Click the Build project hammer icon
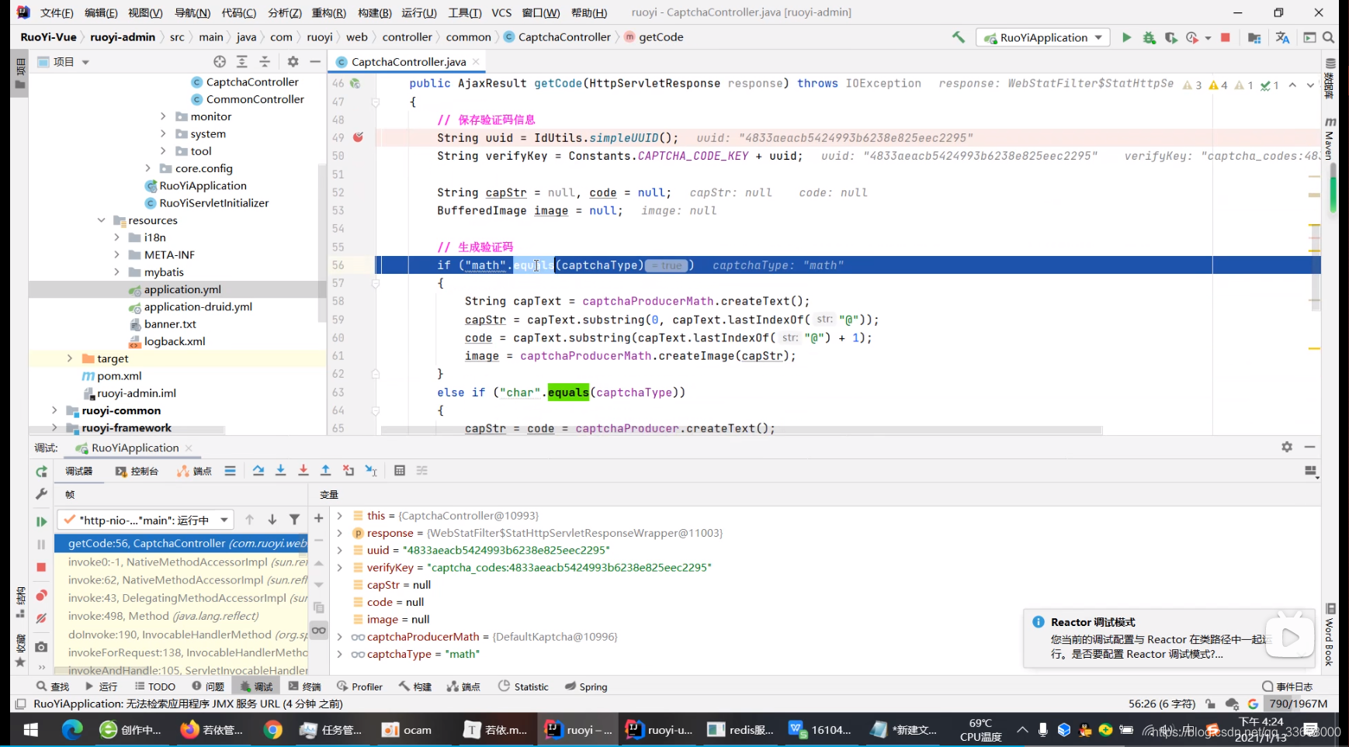This screenshot has height=747, width=1349. pyautogui.click(x=959, y=37)
